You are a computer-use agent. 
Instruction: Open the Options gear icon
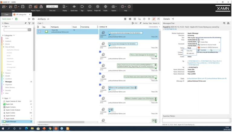click(90, 7)
